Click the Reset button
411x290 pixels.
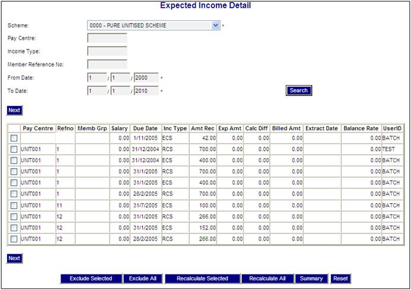click(340, 279)
